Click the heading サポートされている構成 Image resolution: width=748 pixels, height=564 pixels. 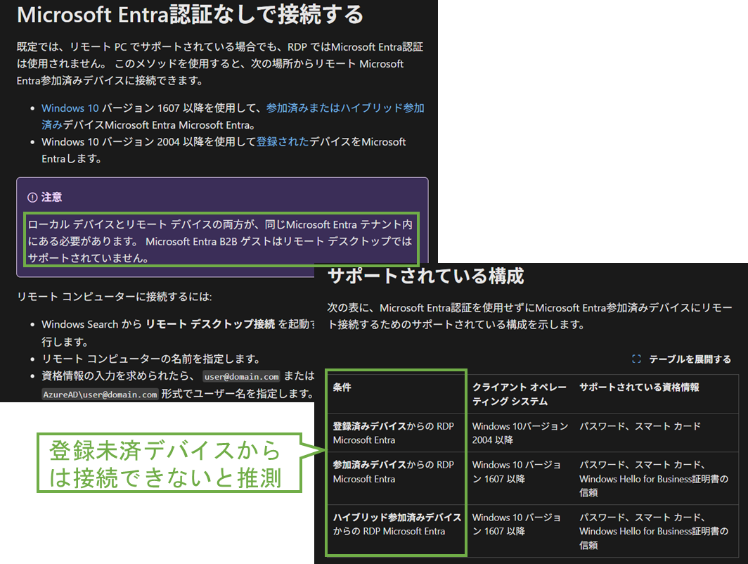pyautogui.click(x=426, y=276)
